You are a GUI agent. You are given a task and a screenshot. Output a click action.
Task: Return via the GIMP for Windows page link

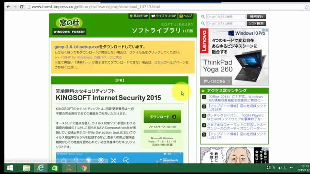point(91,58)
